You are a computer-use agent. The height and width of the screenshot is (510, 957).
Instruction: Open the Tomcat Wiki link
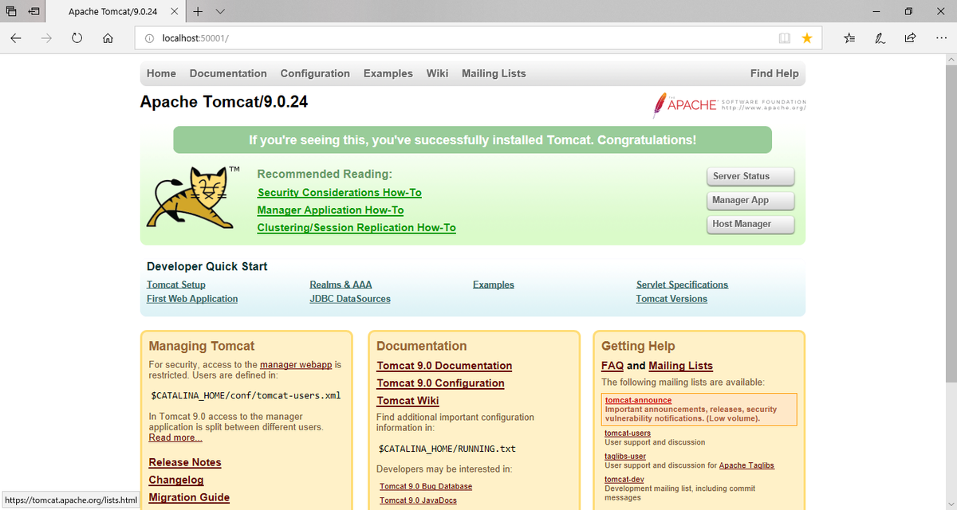[408, 401]
